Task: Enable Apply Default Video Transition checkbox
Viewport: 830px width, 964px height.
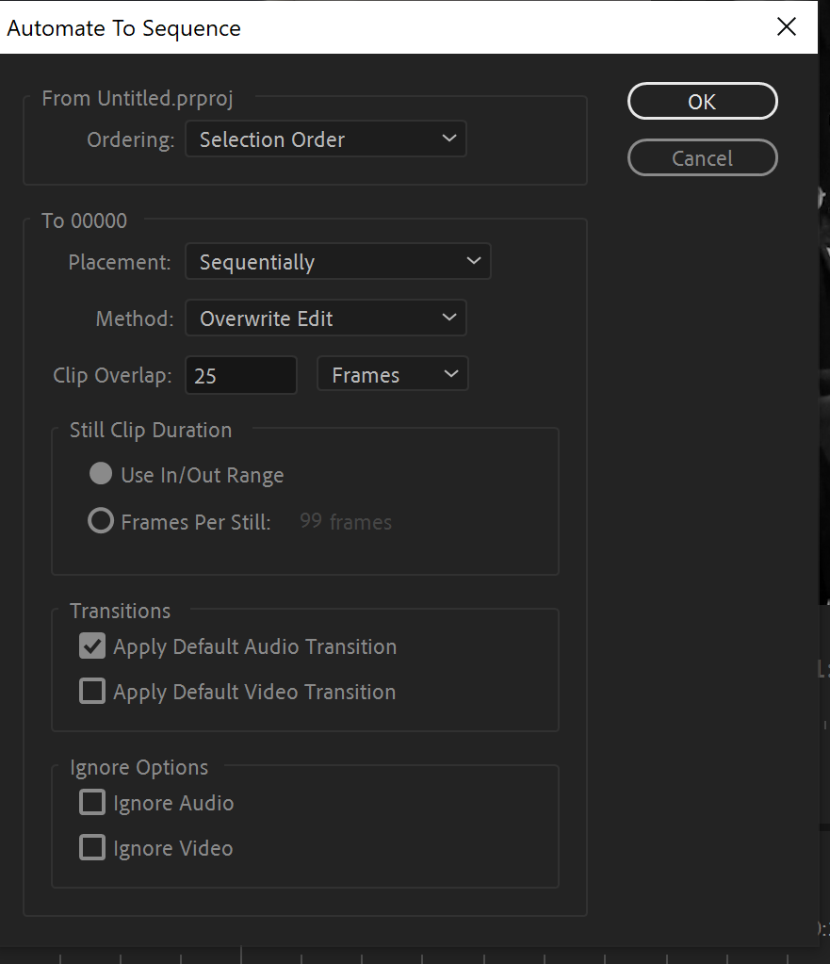Action: (92, 692)
